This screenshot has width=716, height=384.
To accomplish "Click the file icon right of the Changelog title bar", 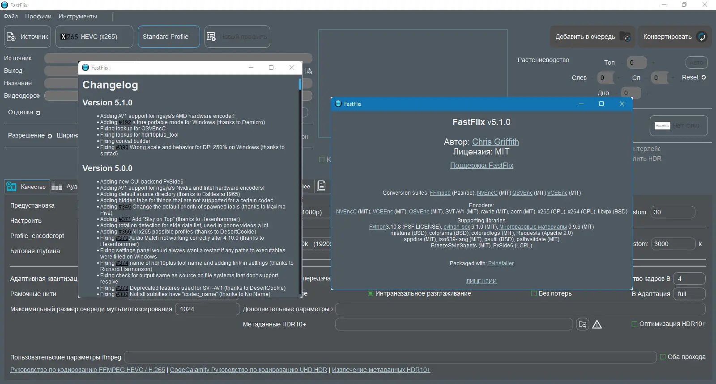I will 308,71.
